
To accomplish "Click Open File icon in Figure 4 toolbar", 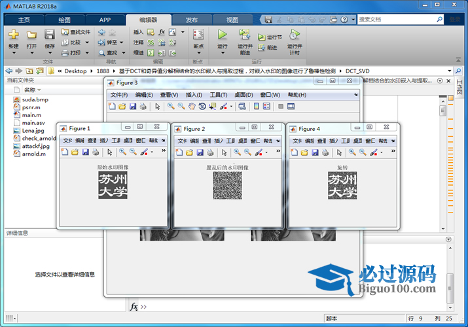I will [x=303, y=152].
